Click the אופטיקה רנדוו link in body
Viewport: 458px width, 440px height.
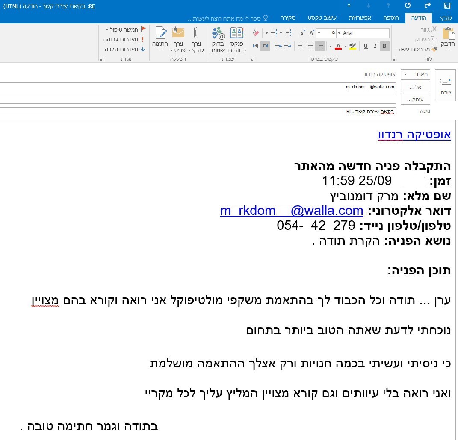(x=414, y=135)
